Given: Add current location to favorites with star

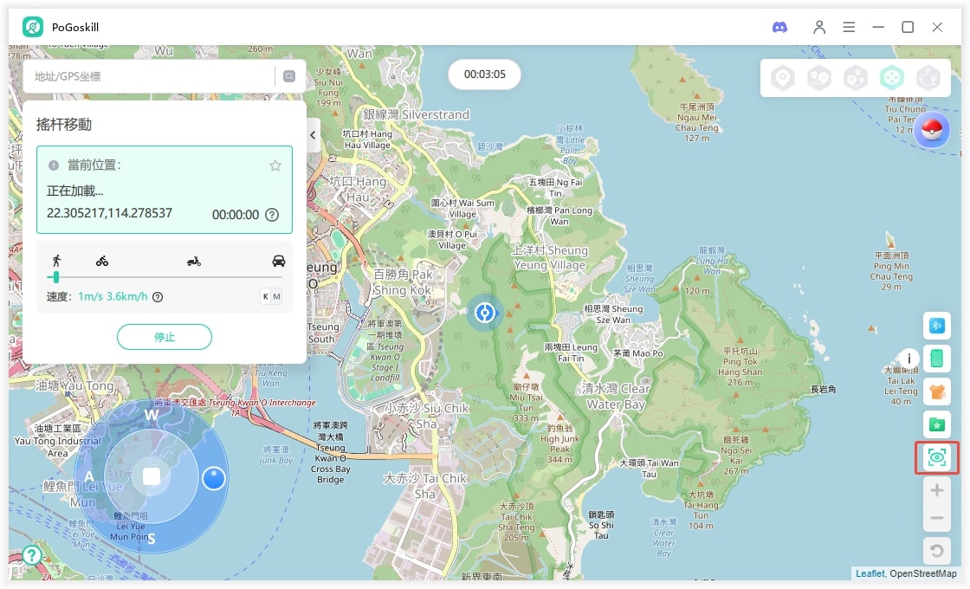Looking at the screenshot, I should click(x=275, y=165).
